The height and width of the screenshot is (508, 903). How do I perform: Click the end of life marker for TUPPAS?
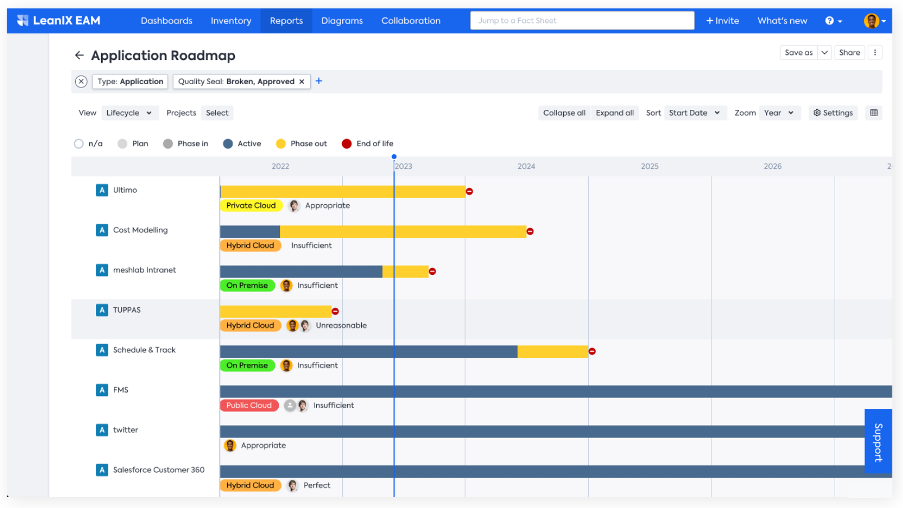click(335, 311)
